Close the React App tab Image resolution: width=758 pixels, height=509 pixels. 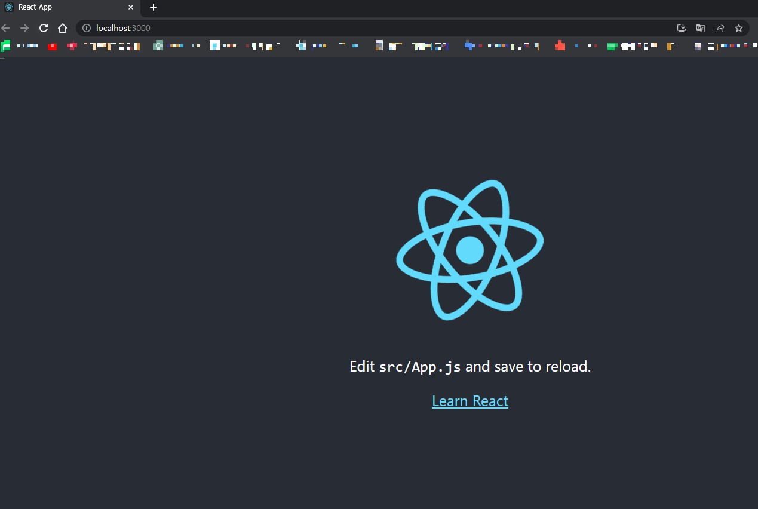pos(131,7)
